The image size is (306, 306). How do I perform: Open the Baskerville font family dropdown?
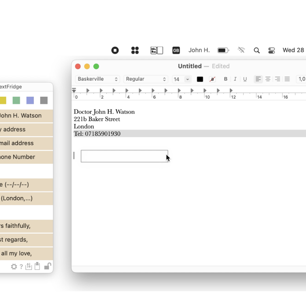(x=97, y=79)
